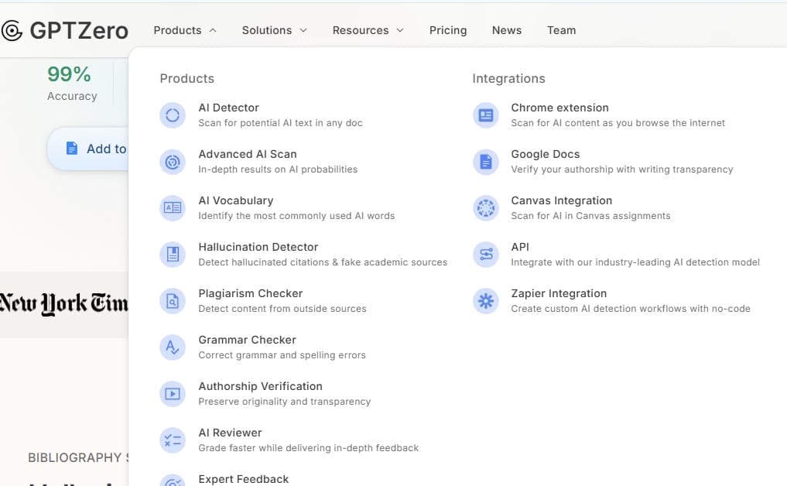Open the AI Vocabulary link
This screenshot has height=486, width=787.
236,201
